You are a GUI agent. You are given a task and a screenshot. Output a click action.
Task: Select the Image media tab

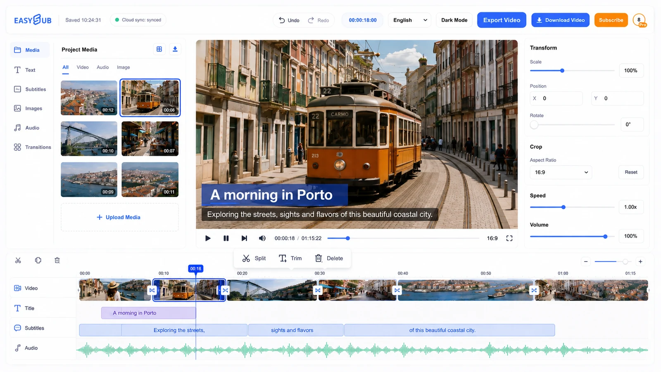[x=123, y=67]
